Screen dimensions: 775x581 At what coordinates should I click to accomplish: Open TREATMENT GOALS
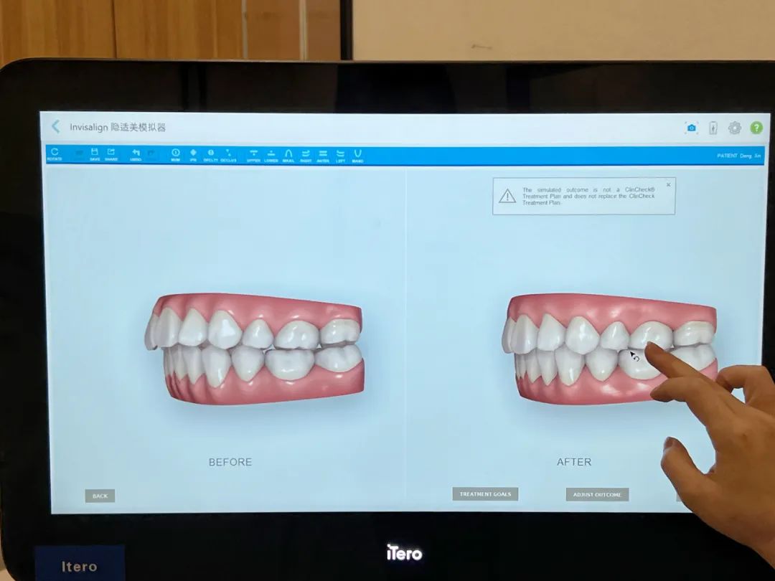[485, 494]
